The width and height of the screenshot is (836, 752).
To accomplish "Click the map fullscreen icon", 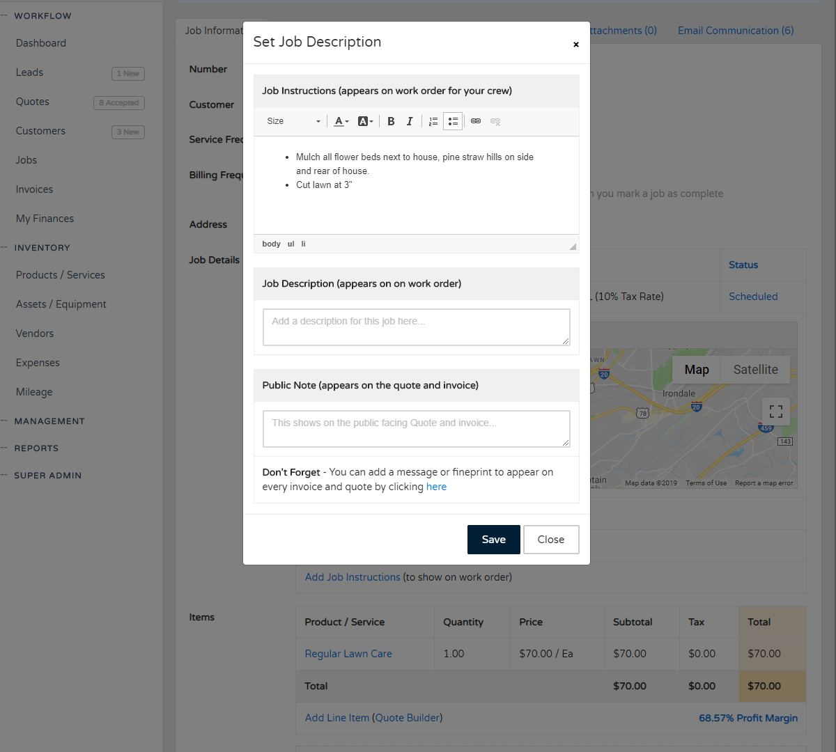I will [x=776, y=412].
